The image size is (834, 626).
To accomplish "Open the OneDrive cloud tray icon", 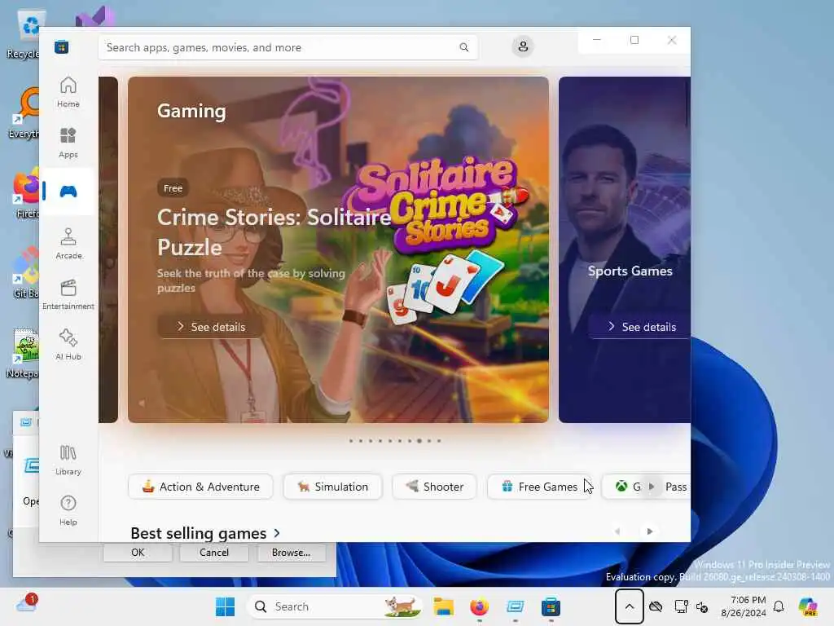I will click(656, 606).
